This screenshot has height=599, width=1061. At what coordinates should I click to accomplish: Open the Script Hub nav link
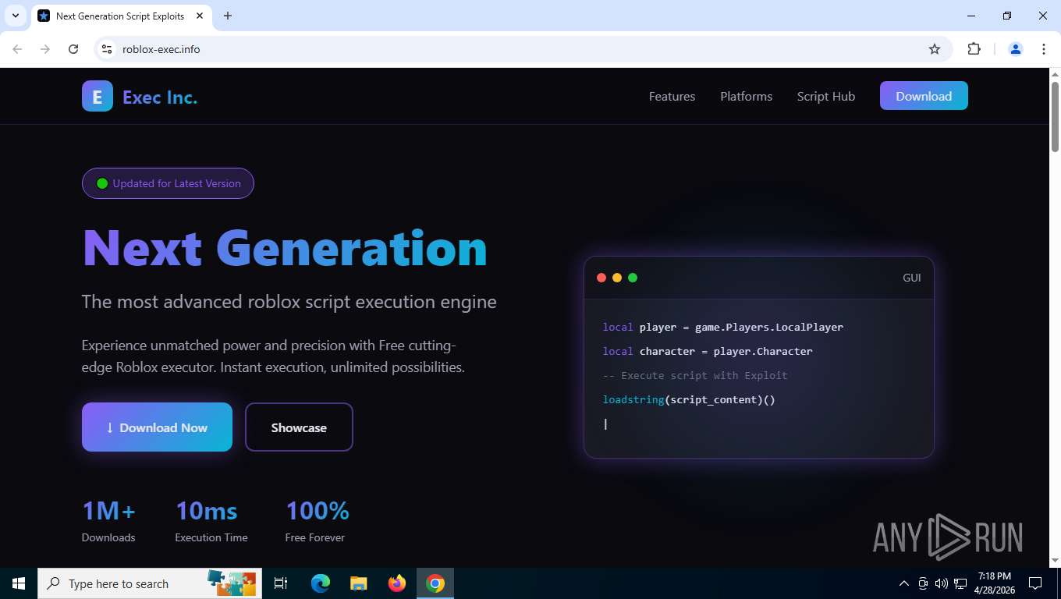coord(826,96)
